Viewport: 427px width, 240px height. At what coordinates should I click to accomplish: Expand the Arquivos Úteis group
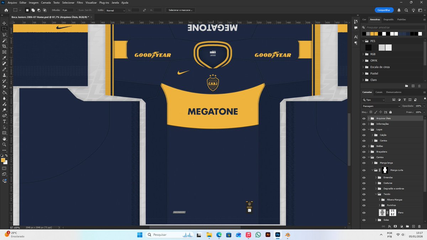pos(369,118)
